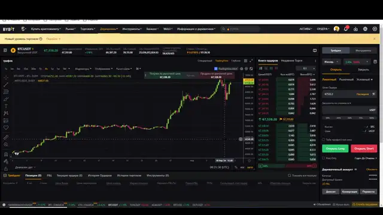The width and height of the screenshot is (383, 215).
Task: Select the text annotation tool
Action: click(x=6, y=106)
